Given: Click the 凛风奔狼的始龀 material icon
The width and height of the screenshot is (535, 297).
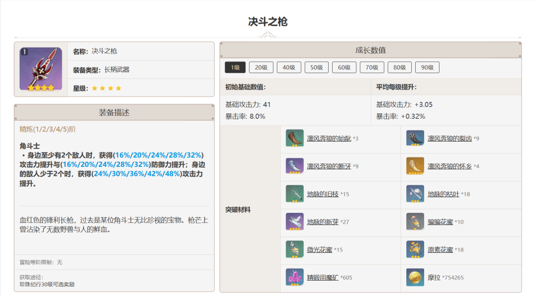Looking at the screenshot, I should [294, 138].
